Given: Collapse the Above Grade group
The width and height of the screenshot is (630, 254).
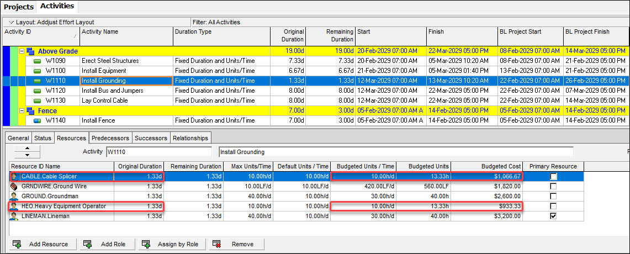Looking at the screenshot, I should coord(22,51).
